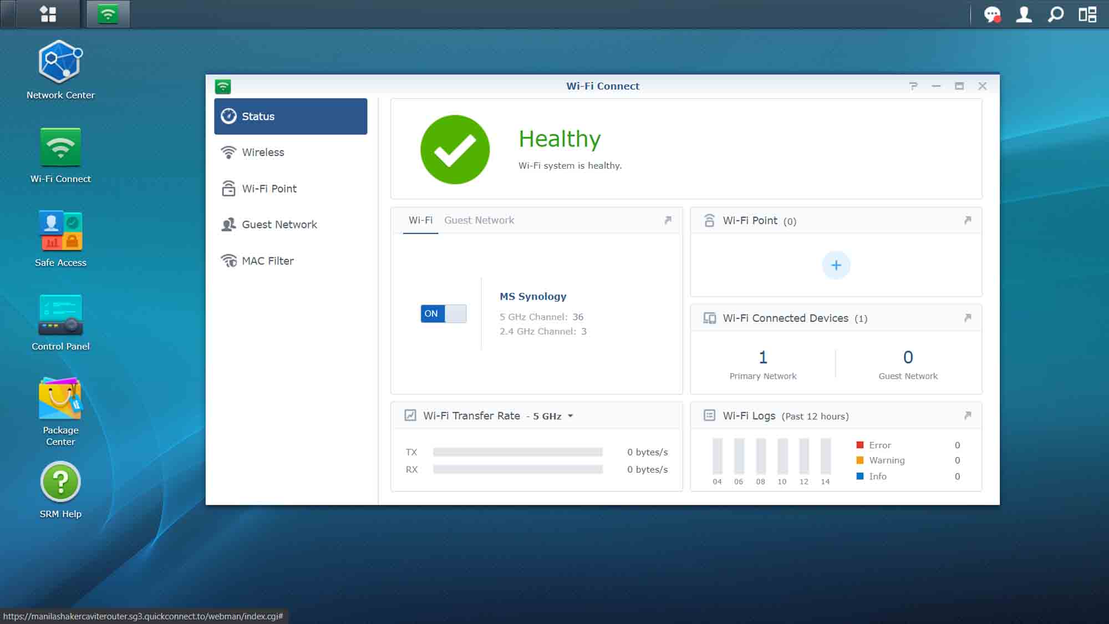Viewport: 1109px width, 624px height.
Task: Switch to the Guest Network tab
Action: pyautogui.click(x=479, y=220)
